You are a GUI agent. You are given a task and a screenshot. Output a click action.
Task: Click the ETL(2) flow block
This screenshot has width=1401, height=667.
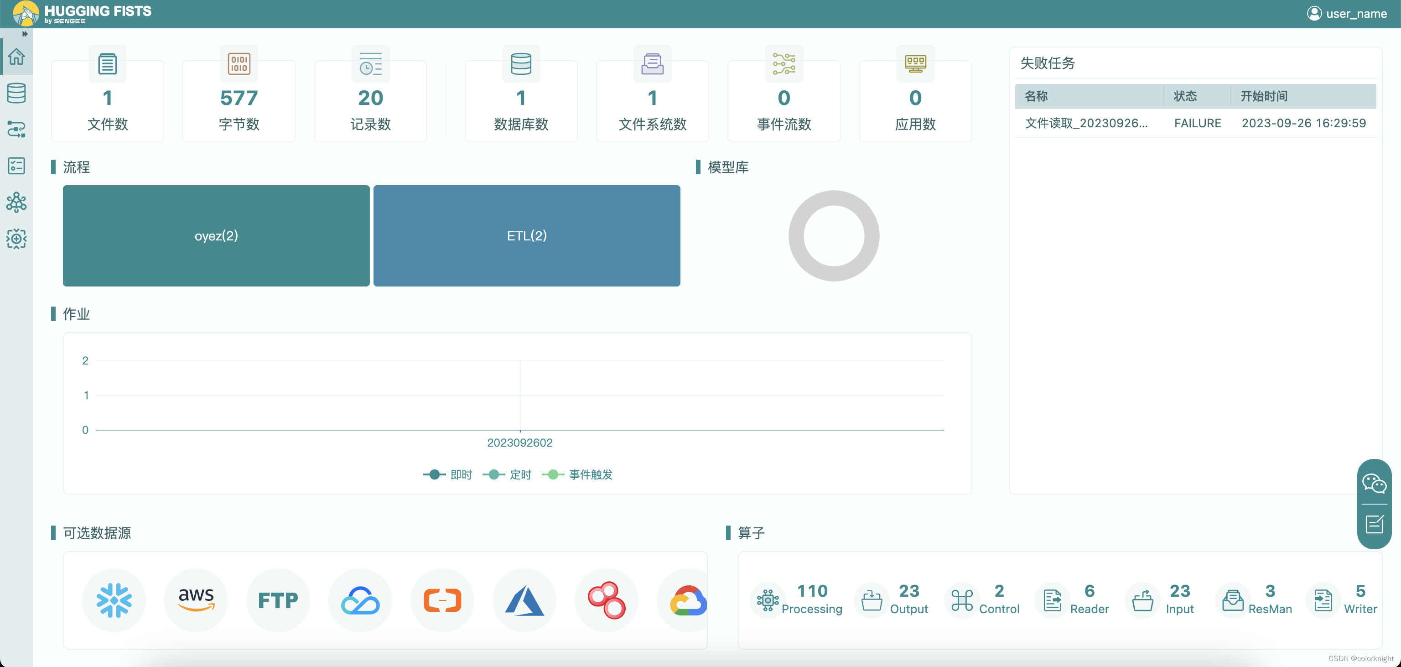click(526, 235)
